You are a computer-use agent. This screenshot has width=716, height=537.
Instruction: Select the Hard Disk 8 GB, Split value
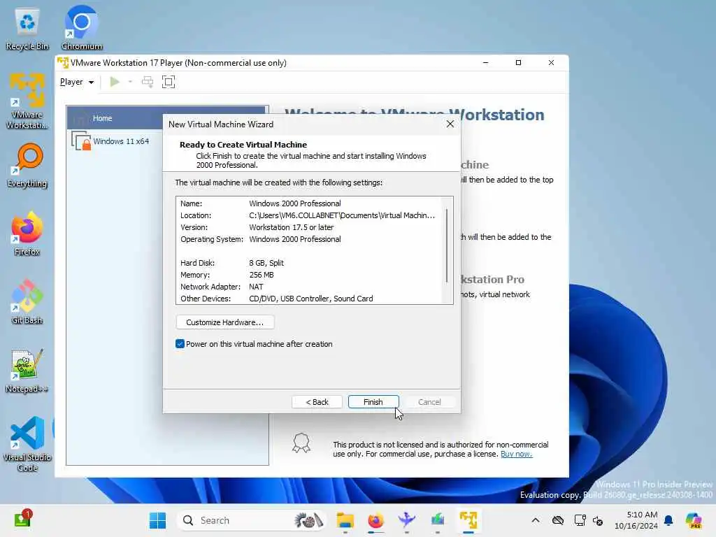click(x=266, y=263)
